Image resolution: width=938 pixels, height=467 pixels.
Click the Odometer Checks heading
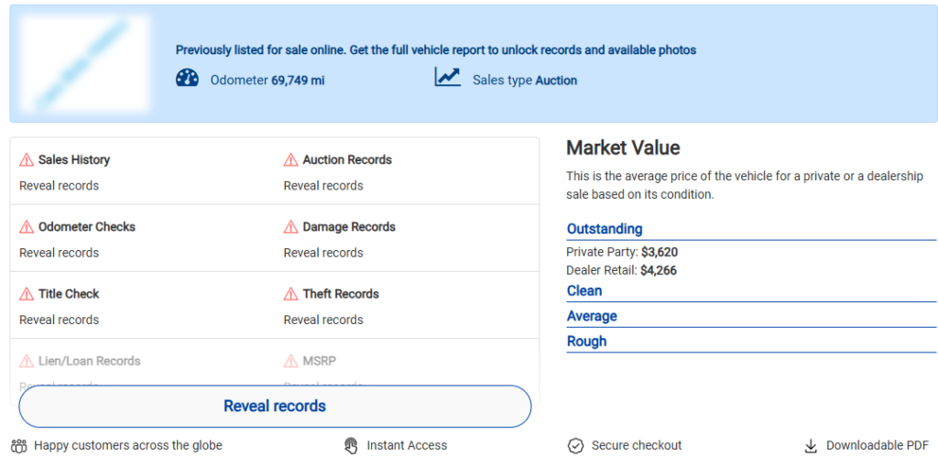pos(87,226)
